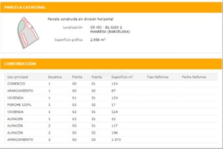Click the MANRESA (BARCELONA) location text
Image resolution: width=223 pixels, height=149 pixels.
pyautogui.click(x=110, y=32)
